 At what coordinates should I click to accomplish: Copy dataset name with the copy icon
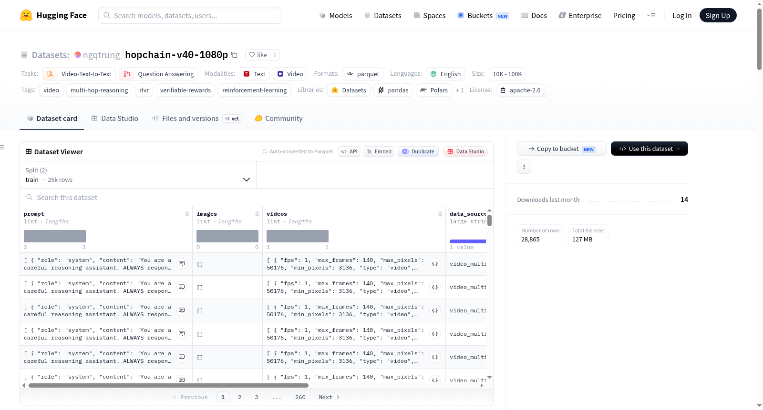click(x=234, y=55)
